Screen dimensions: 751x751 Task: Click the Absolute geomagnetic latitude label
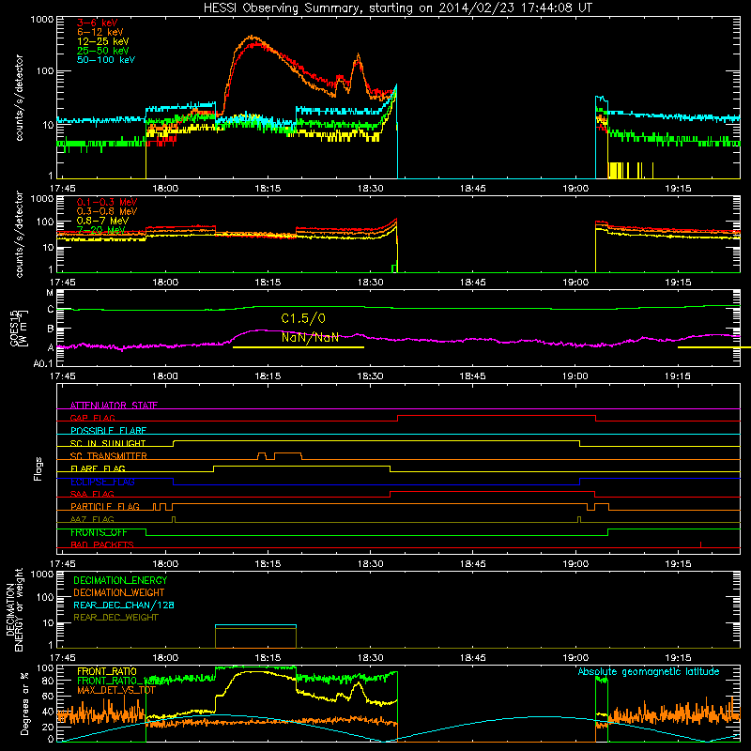pos(649,671)
